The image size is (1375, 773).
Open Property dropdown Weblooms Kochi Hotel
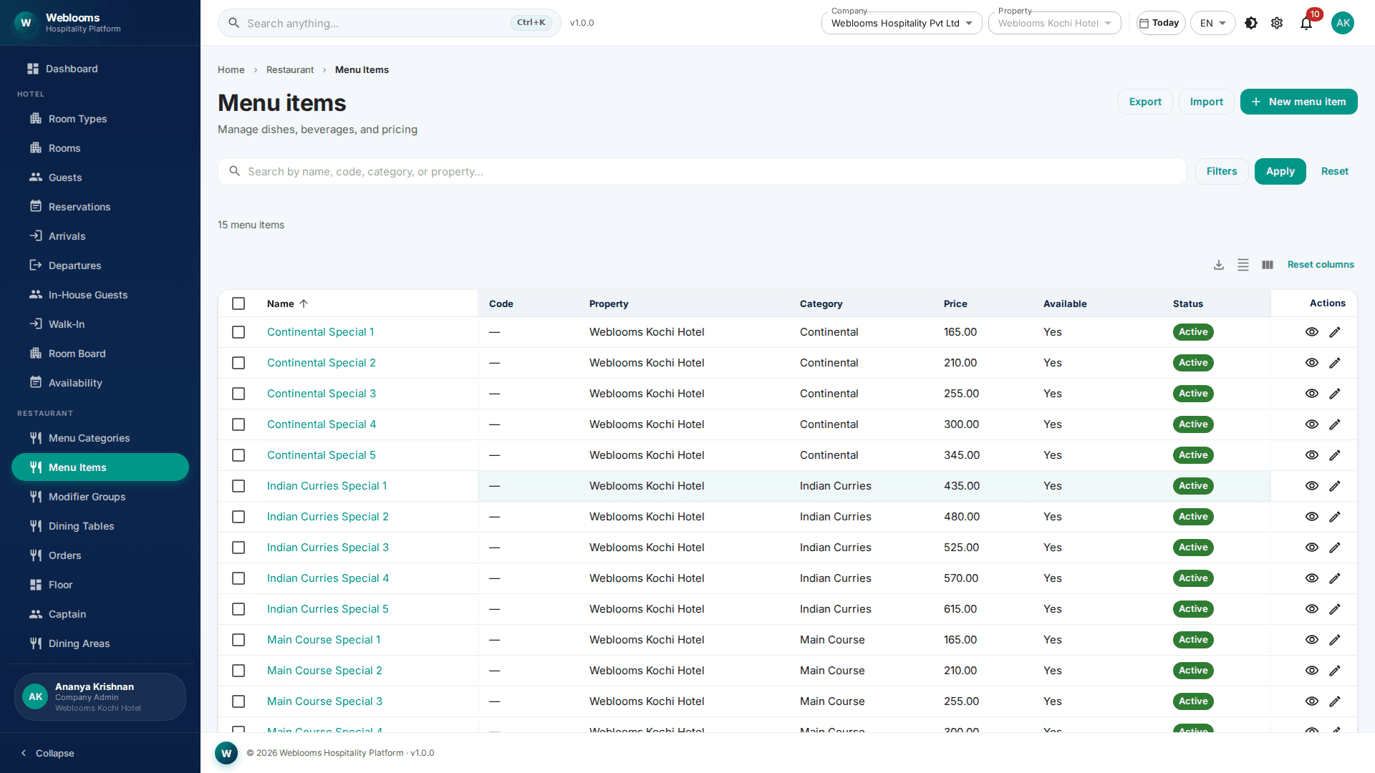(1055, 23)
